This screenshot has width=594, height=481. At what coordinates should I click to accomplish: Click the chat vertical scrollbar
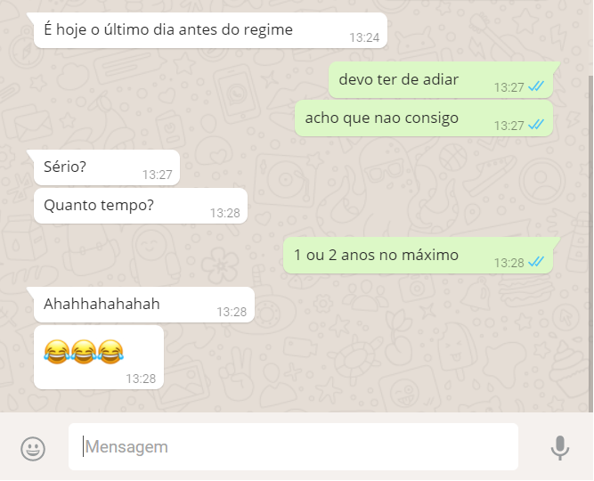(591, 242)
